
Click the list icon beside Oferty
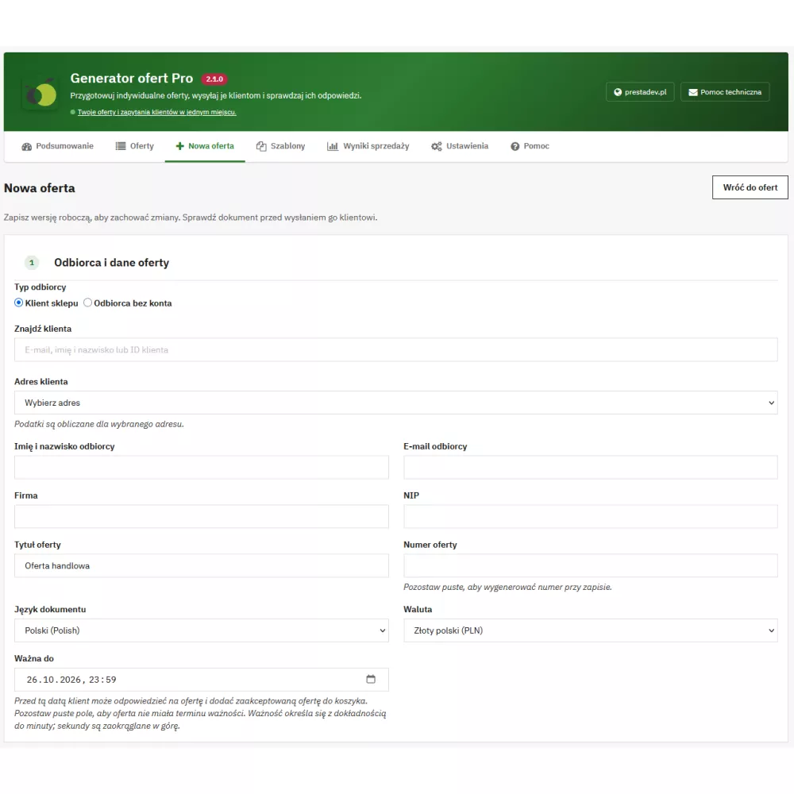click(x=121, y=146)
